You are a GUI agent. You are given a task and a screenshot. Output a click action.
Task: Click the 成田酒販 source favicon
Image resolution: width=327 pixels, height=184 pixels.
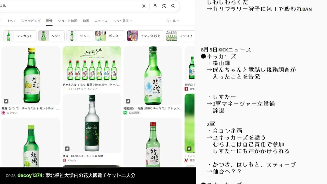pyautogui.click(x=125, y=113)
